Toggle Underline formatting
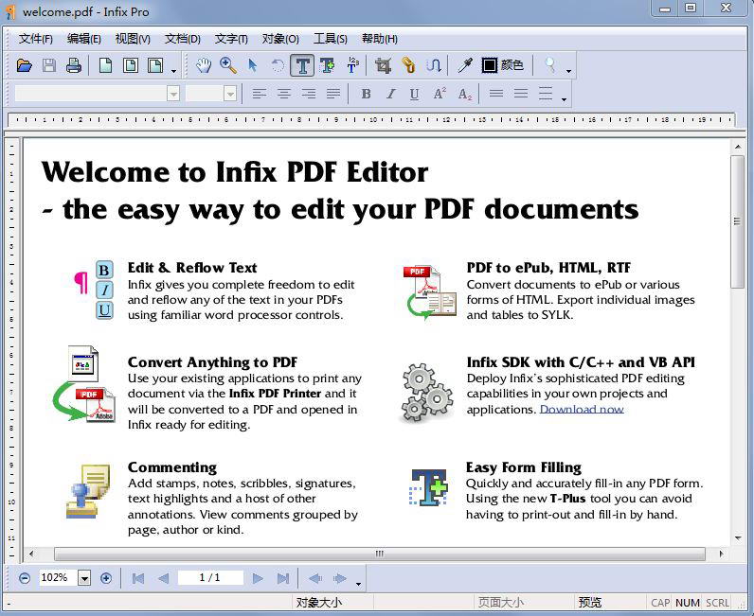The height and width of the screenshot is (616, 754). point(415,94)
